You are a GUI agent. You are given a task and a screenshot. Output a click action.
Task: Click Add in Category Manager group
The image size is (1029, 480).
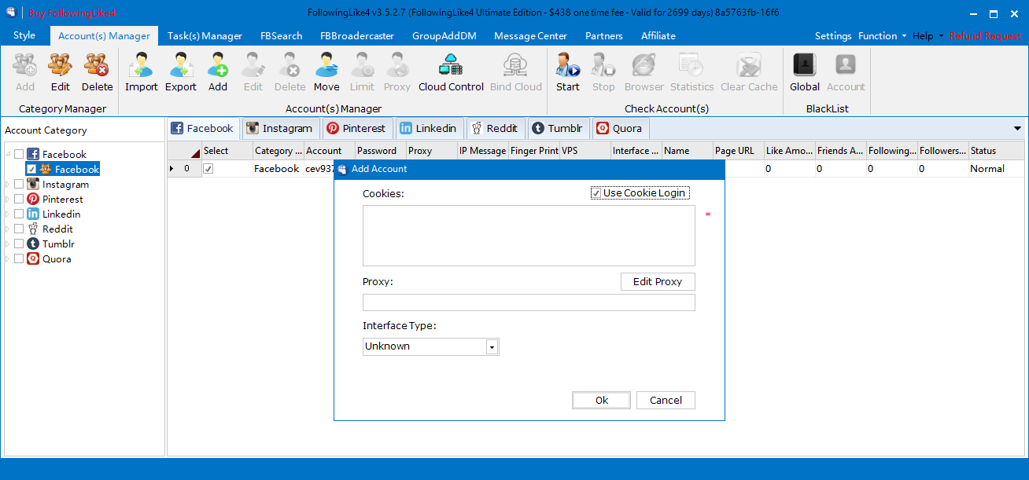pyautogui.click(x=25, y=72)
